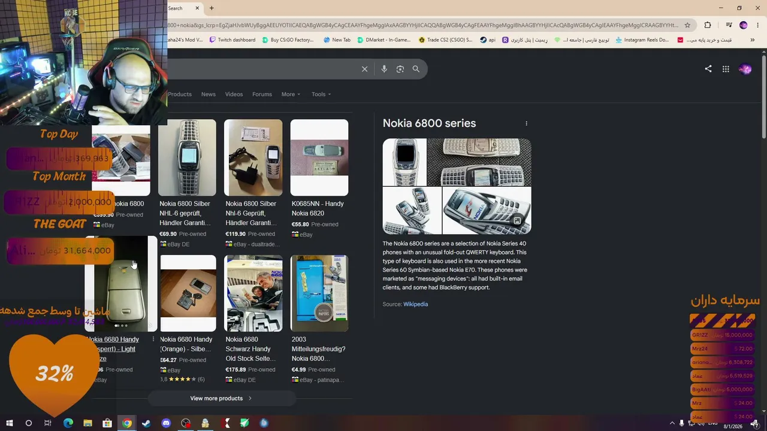Share the Google results page
The image size is (767, 431).
(708, 69)
